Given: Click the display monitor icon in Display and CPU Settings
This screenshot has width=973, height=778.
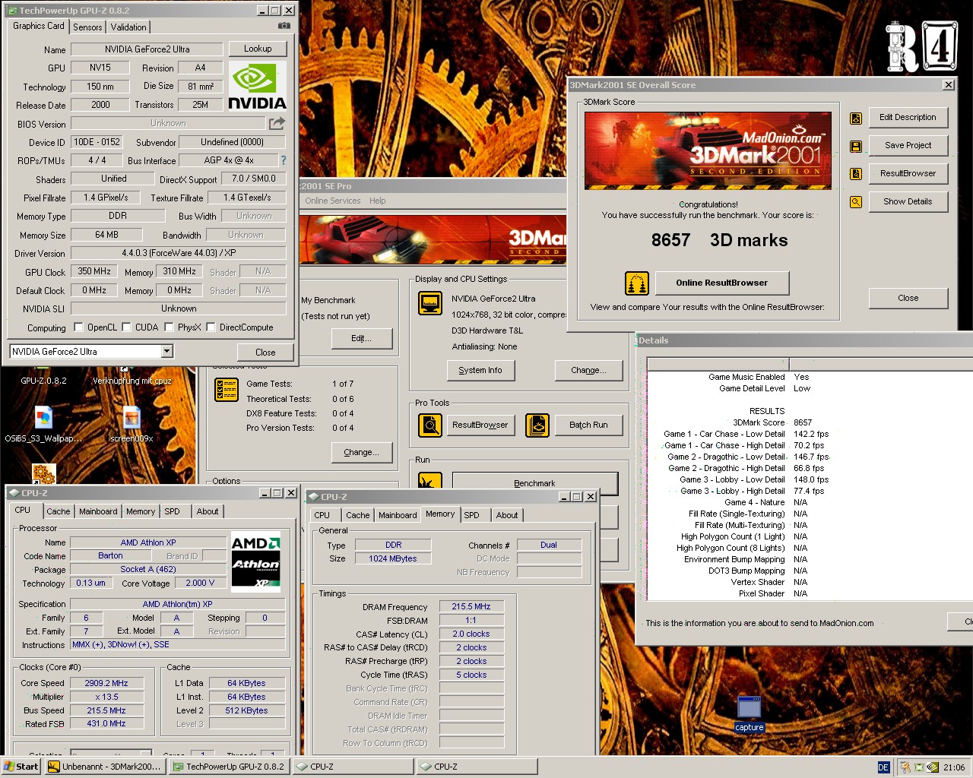Looking at the screenshot, I should (x=430, y=303).
